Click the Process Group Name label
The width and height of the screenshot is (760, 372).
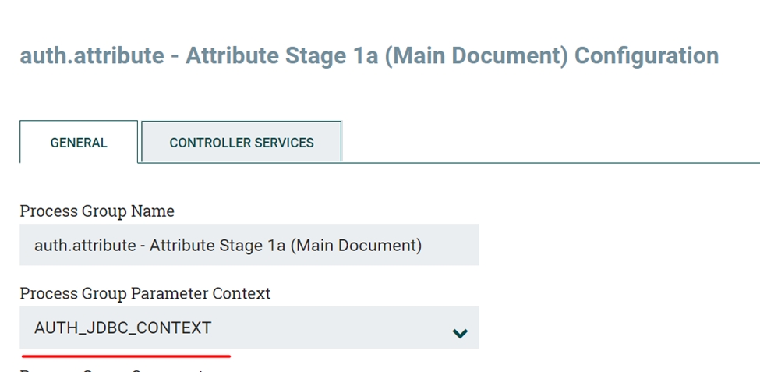tap(97, 211)
